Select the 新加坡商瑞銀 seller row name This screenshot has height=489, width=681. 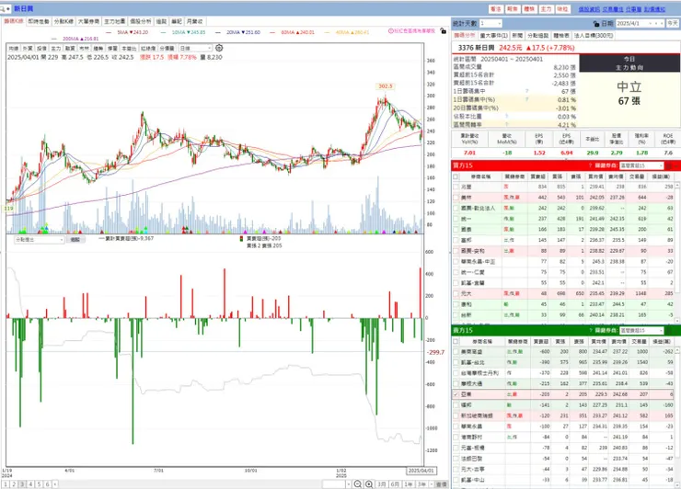click(x=477, y=415)
